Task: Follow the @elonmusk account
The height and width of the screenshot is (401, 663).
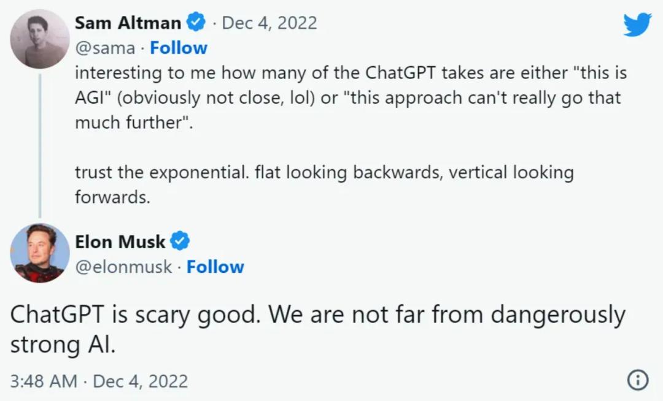Action: 215,267
